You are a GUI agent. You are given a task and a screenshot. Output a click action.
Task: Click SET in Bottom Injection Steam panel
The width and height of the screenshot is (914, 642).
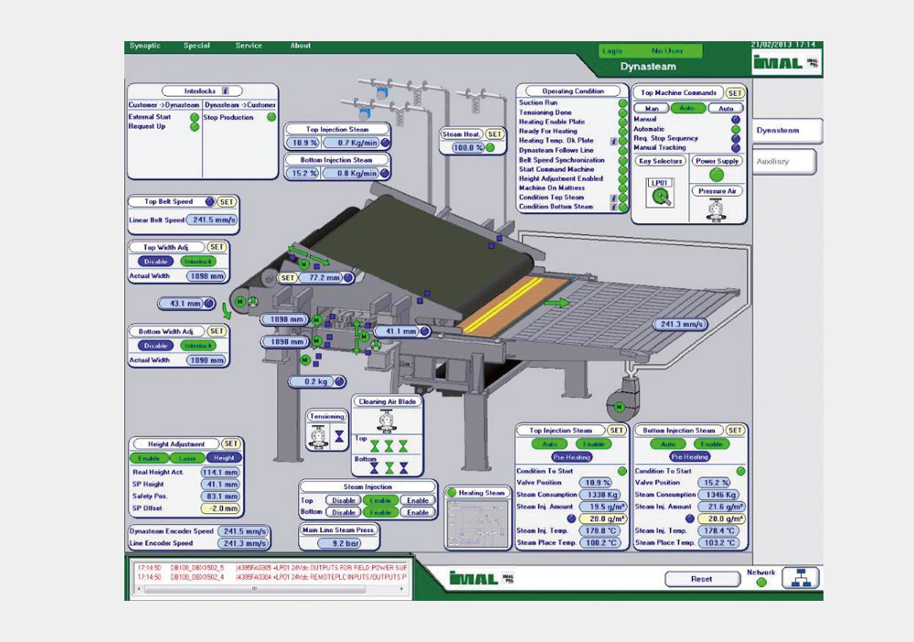click(736, 431)
